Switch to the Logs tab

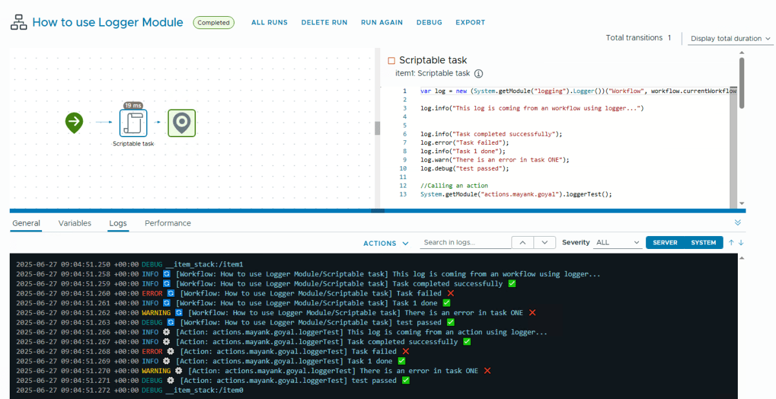(118, 223)
